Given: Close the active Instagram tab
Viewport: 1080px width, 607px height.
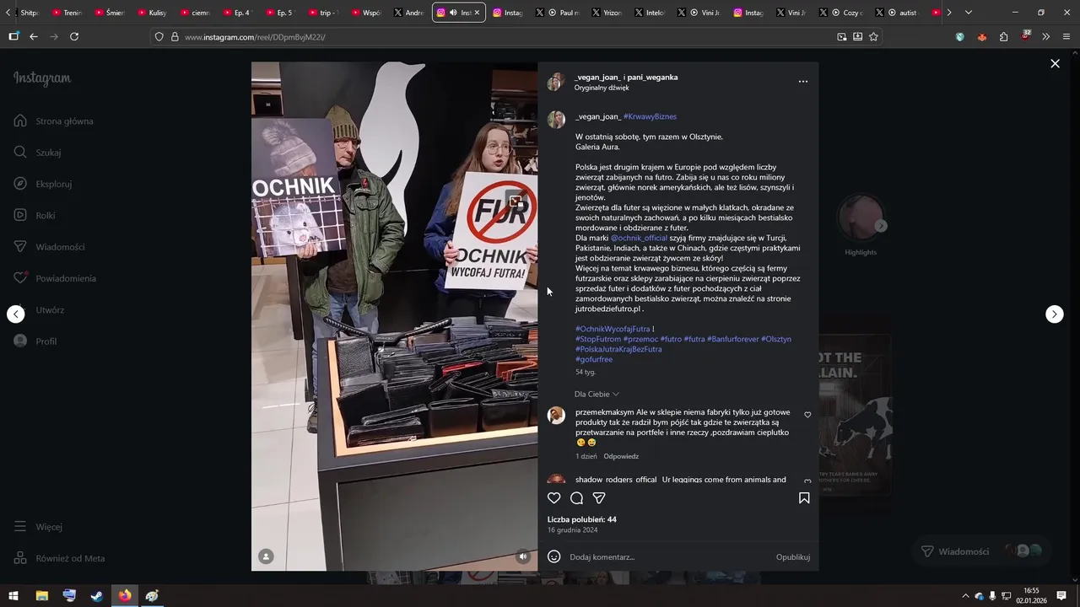Looking at the screenshot, I should point(477,13).
